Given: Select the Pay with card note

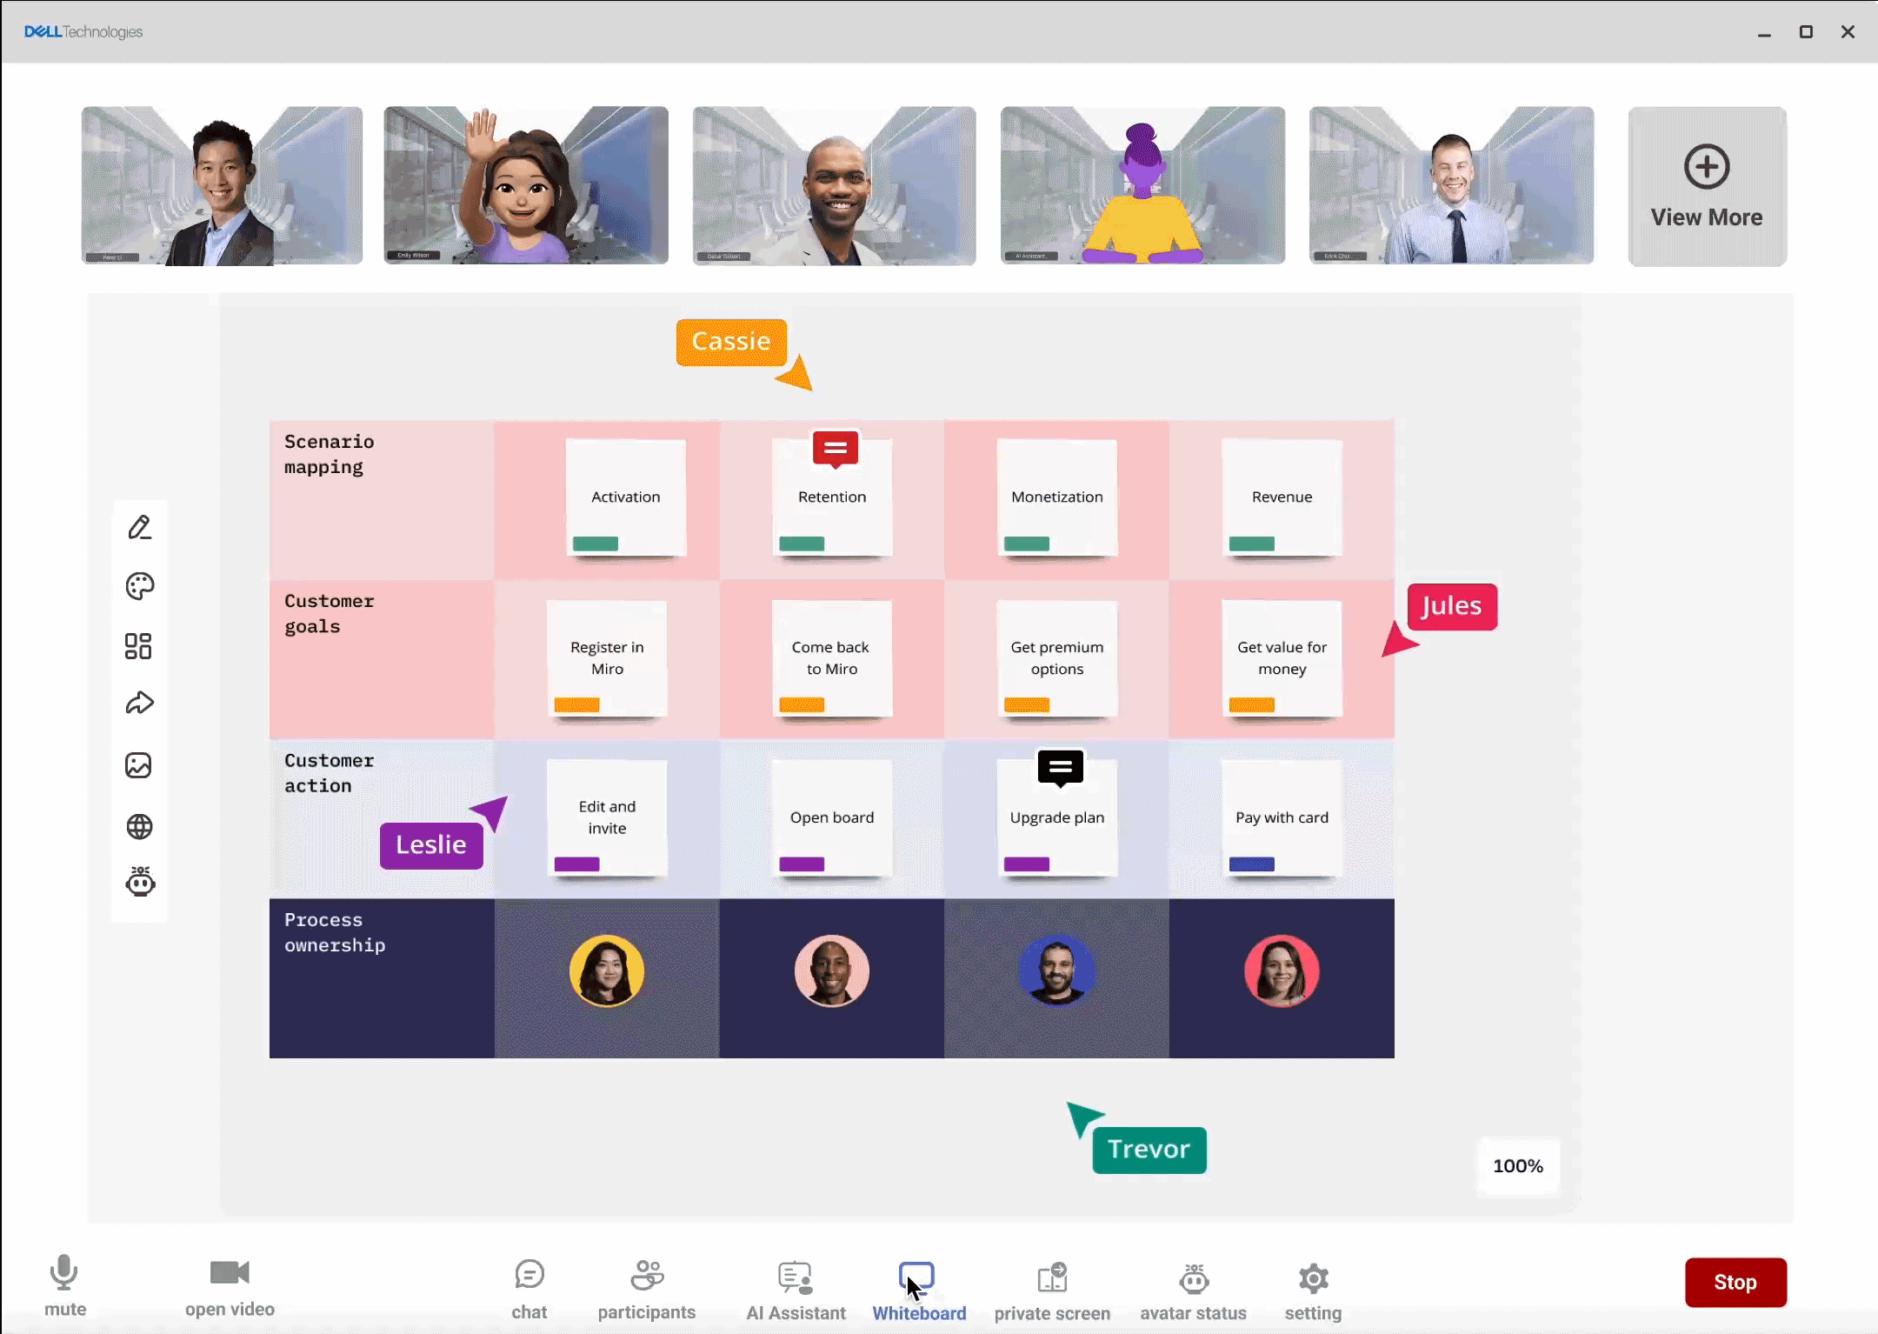Looking at the screenshot, I should 1282,817.
